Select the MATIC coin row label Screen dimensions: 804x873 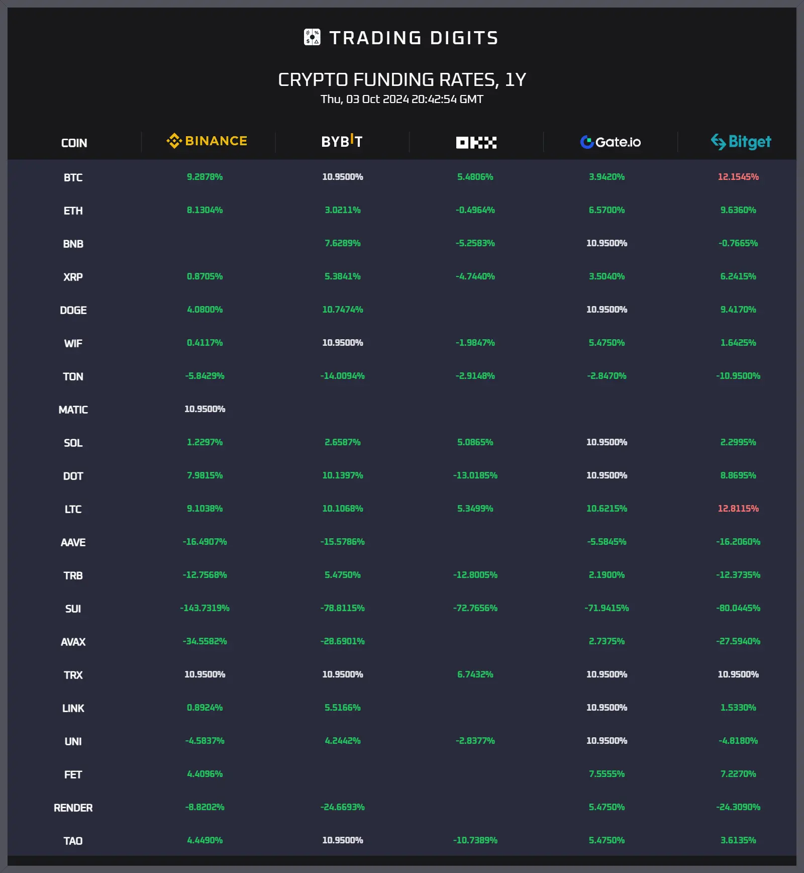[x=73, y=410]
